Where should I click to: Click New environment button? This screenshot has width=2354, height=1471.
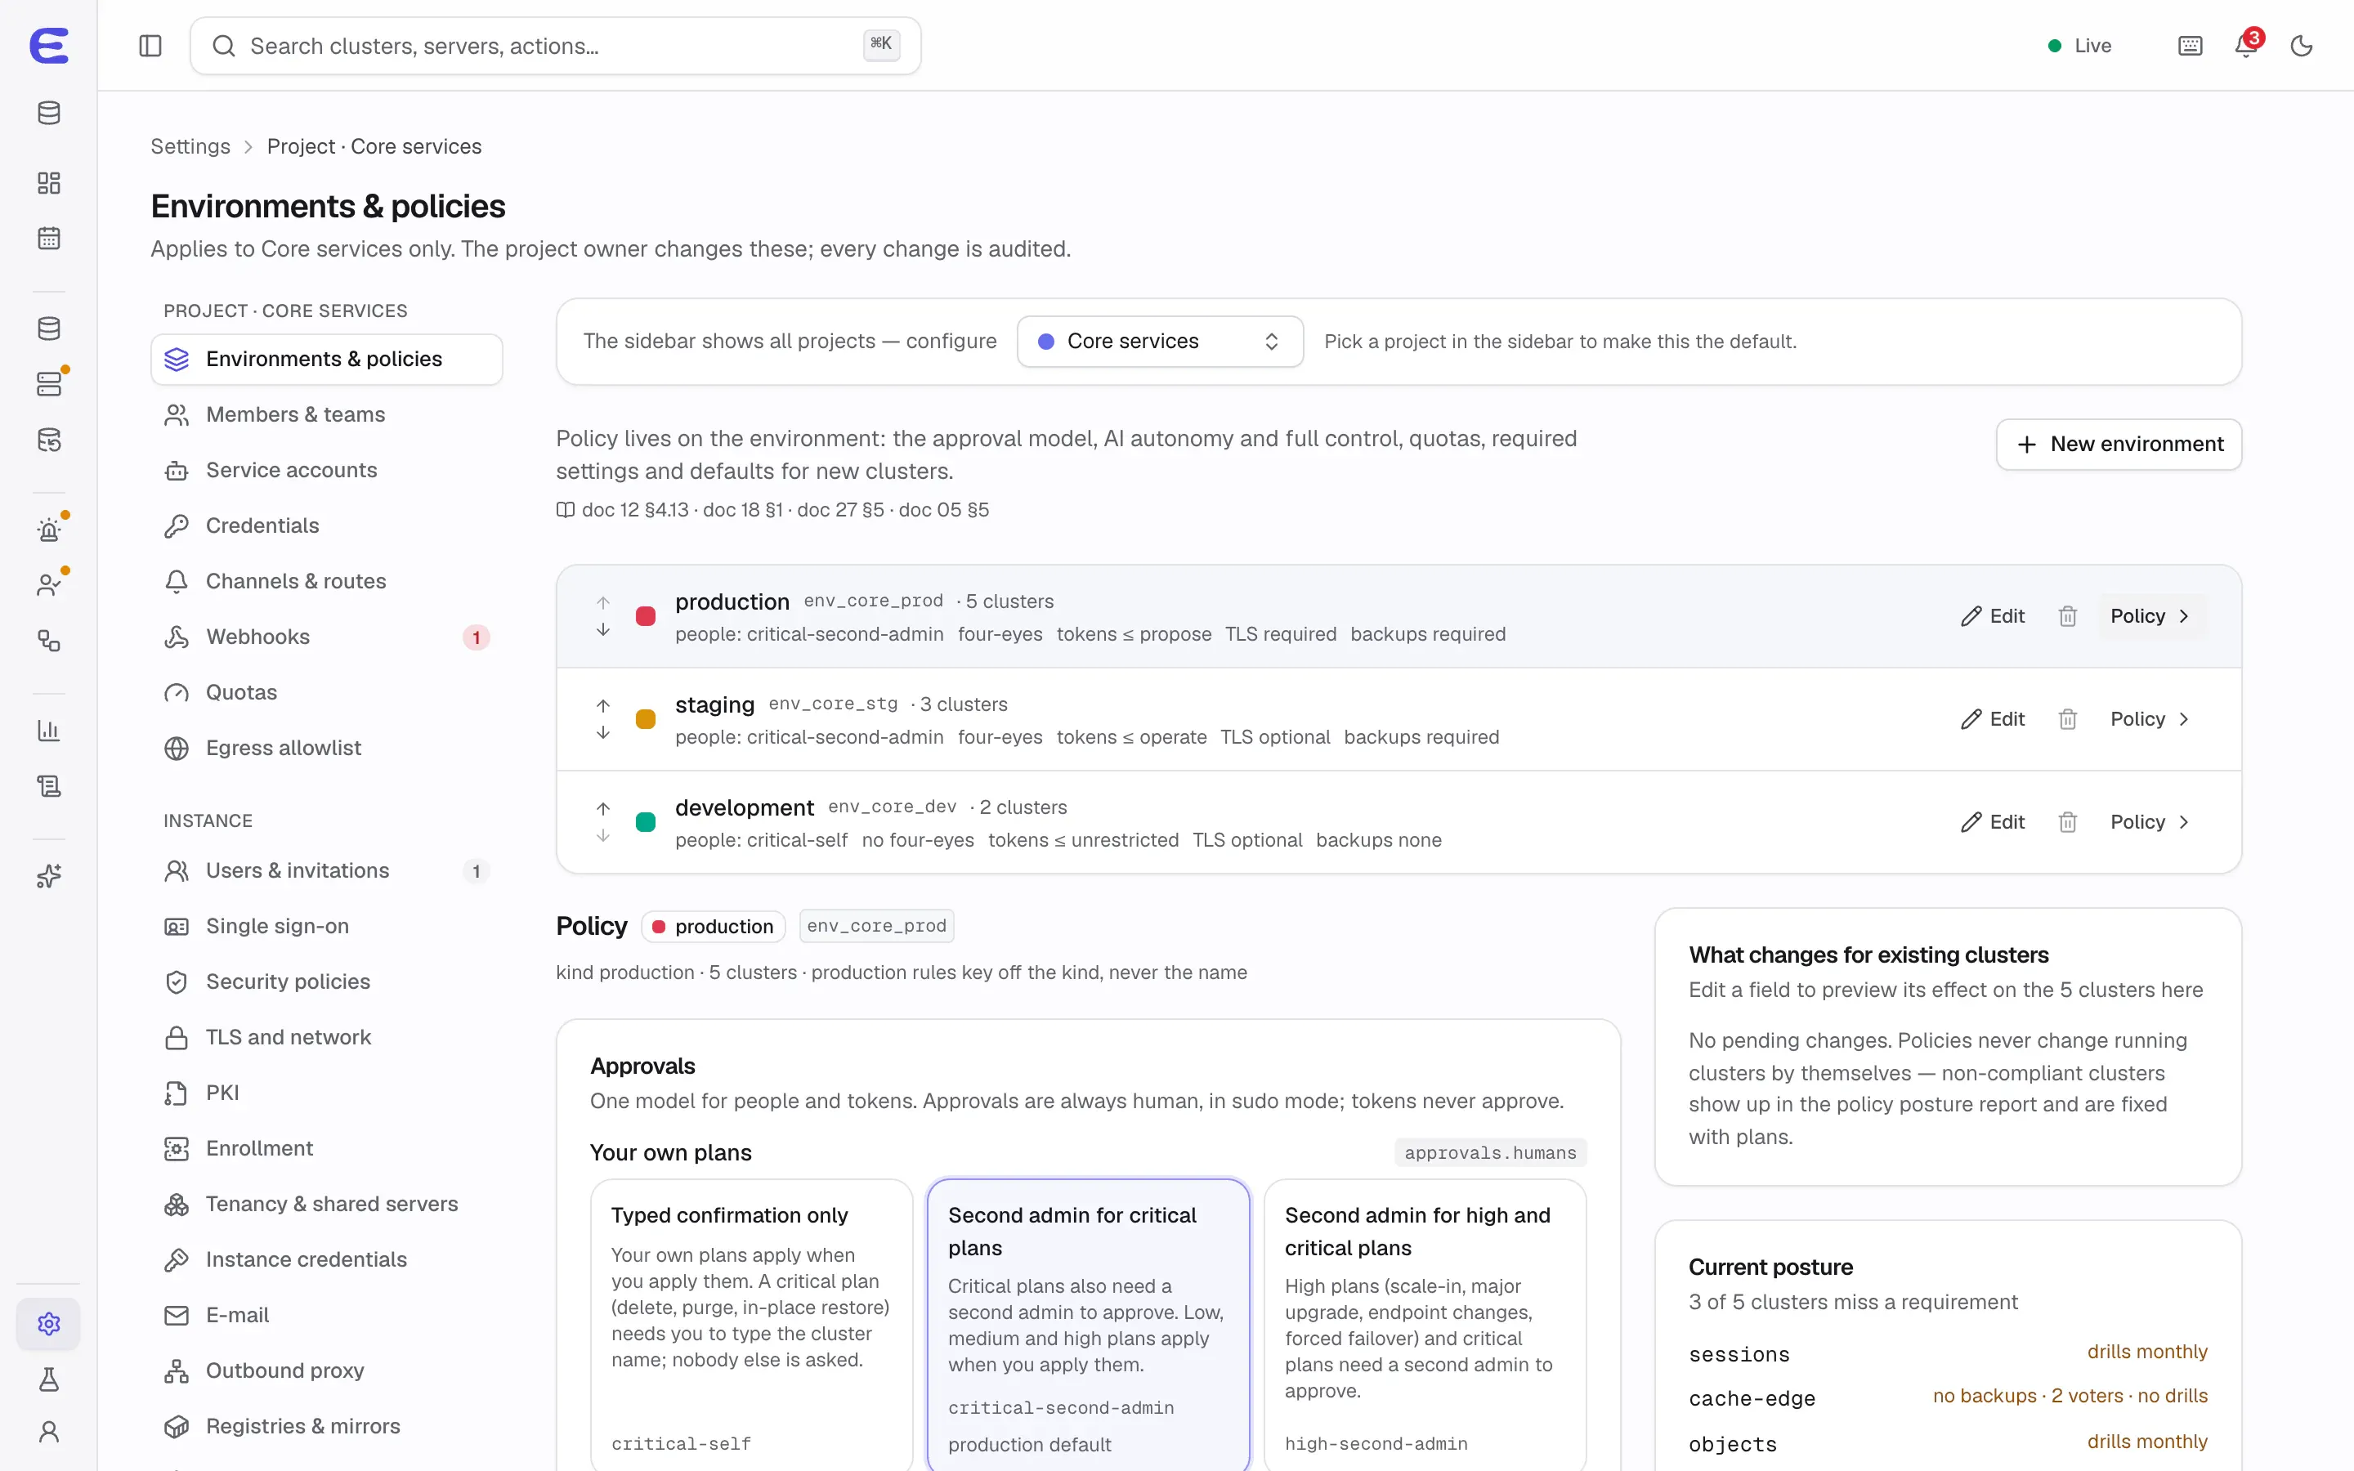click(x=2119, y=445)
